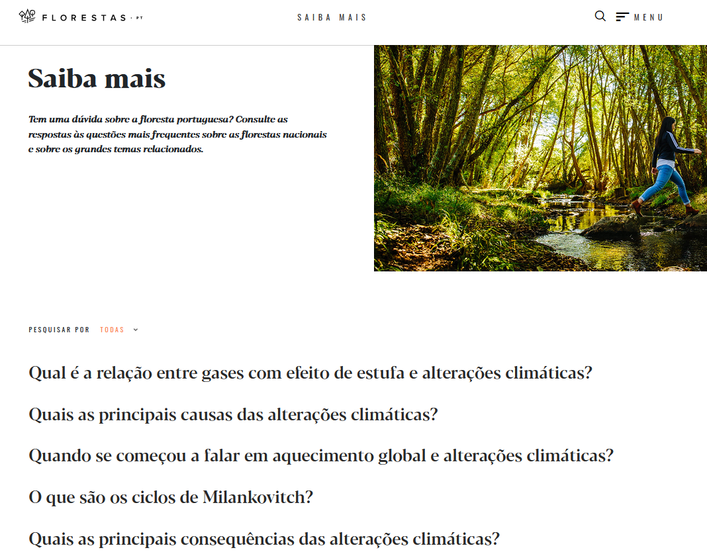Click the Saiba mais page heading
Image resolution: width=707 pixels, height=556 pixels.
tap(97, 79)
